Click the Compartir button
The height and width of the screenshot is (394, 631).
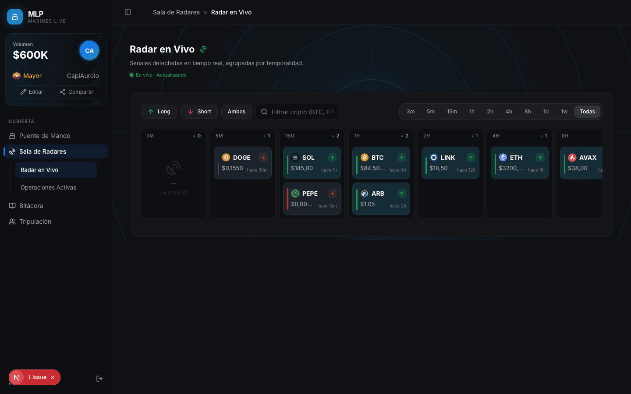tap(76, 92)
